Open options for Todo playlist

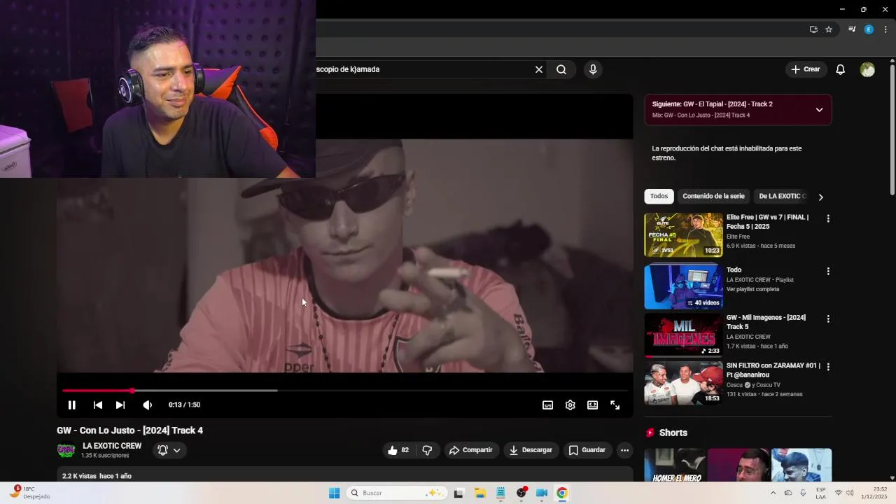point(828,271)
